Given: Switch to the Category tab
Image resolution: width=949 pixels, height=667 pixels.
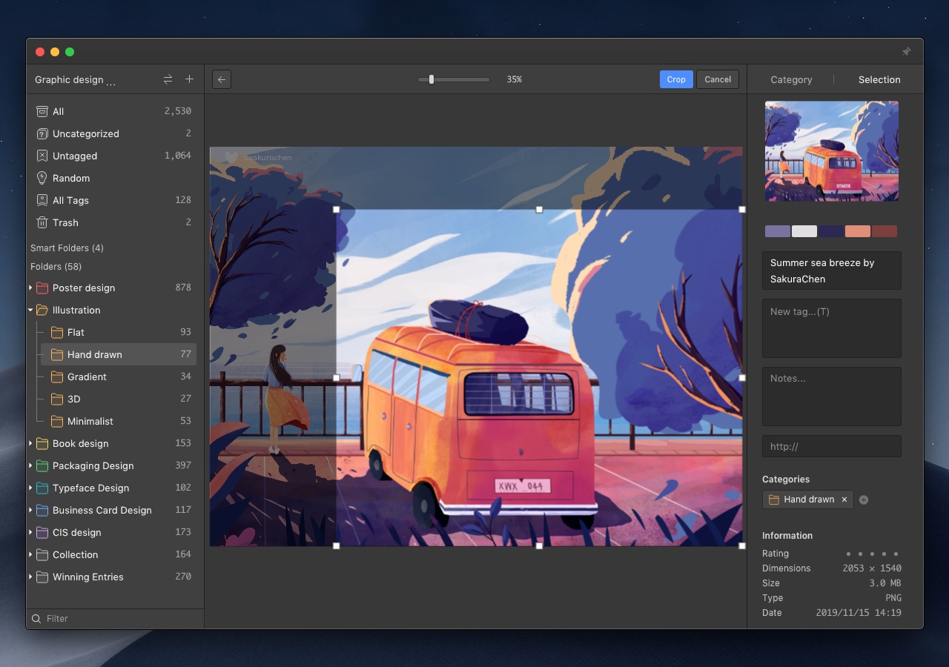Looking at the screenshot, I should pyautogui.click(x=791, y=79).
